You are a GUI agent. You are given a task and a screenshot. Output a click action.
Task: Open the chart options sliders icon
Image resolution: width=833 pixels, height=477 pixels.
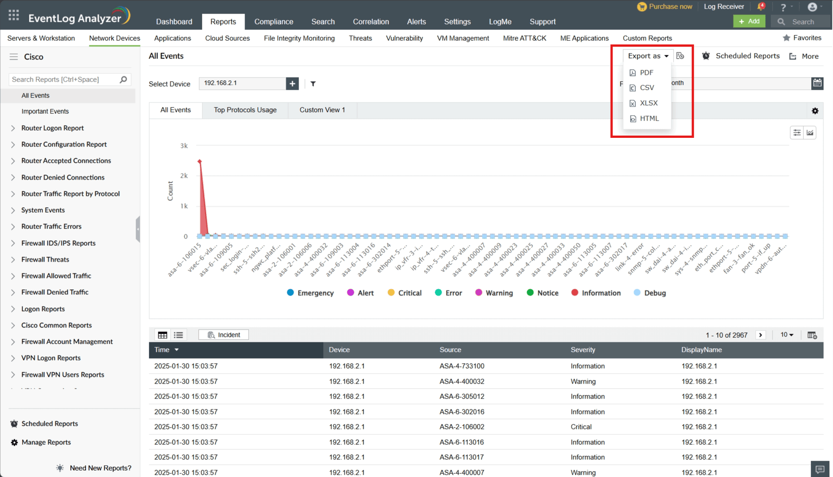[797, 133]
